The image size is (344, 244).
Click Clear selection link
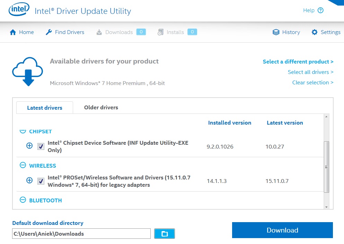click(x=312, y=83)
